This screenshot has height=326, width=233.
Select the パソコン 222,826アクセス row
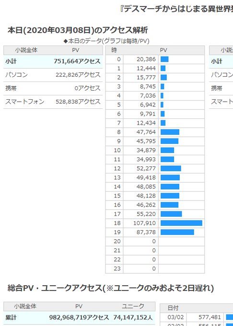(x=53, y=75)
